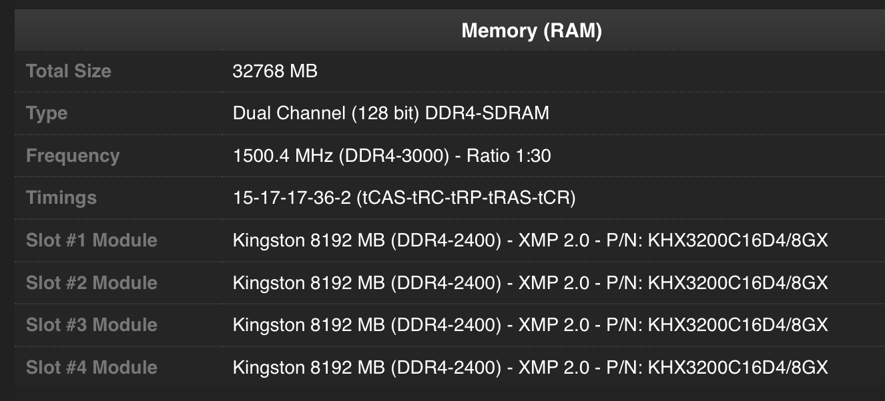
Task: Click the Memory (RAM) table header
Action: [x=531, y=31]
